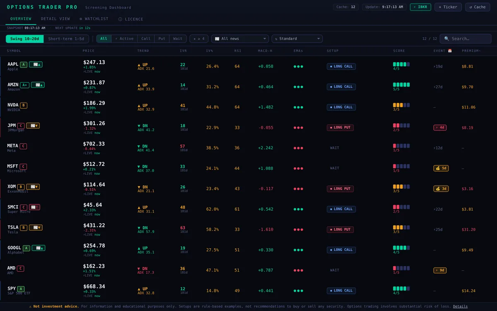497x311 pixels.
Task: Click the EMA dots in the AAPL row
Action: click(298, 66)
